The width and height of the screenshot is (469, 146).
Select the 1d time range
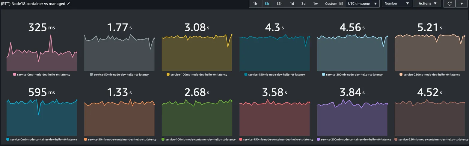tap(292, 4)
